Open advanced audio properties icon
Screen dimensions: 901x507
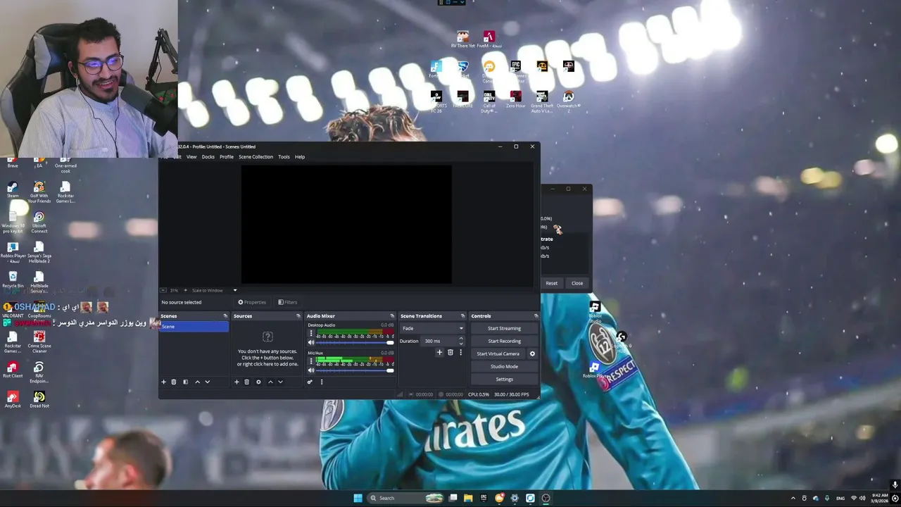(x=310, y=382)
